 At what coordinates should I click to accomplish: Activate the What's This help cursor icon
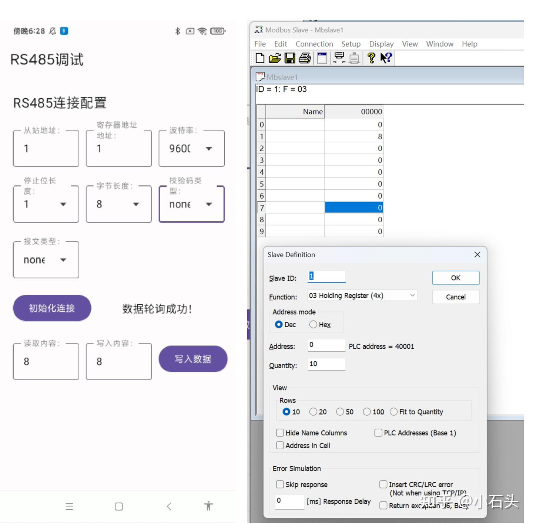(x=386, y=58)
